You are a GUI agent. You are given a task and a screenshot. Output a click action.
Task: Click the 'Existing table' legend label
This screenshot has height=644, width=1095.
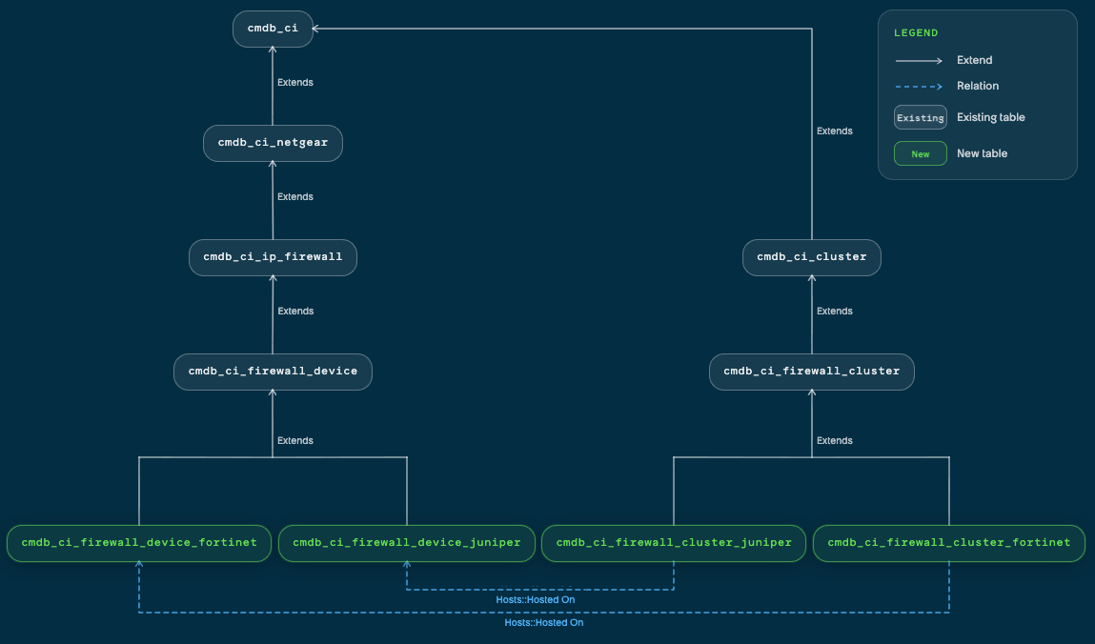[x=990, y=117]
